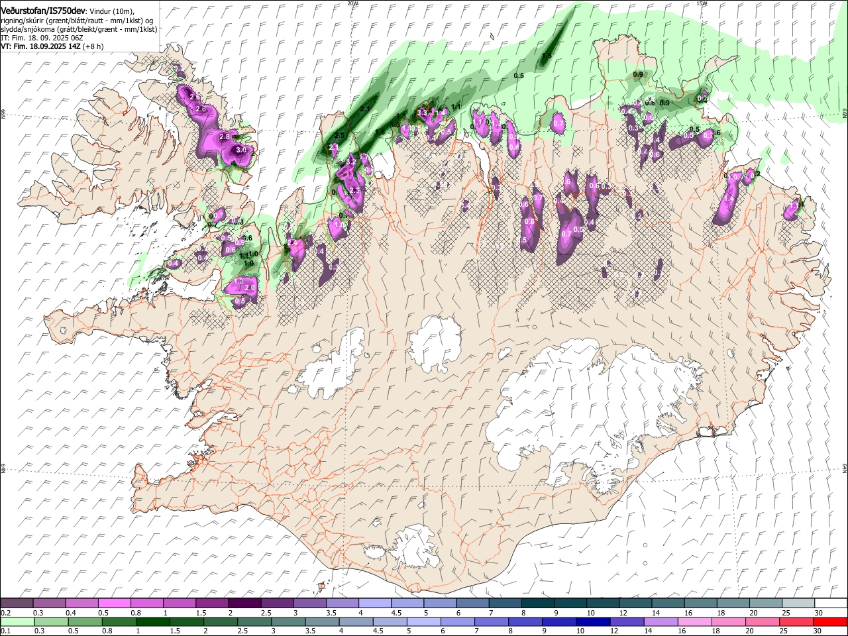Click the 2.0 snowfall value on the map
This screenshot has width=848, height=636.
(x=250, y=288)
